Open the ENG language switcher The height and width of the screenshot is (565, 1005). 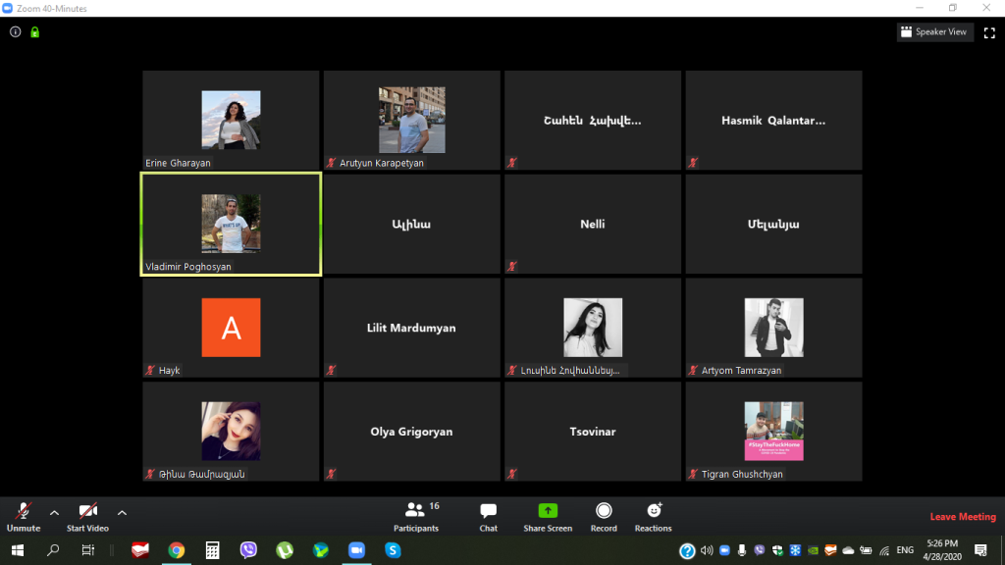click(905, 550)
